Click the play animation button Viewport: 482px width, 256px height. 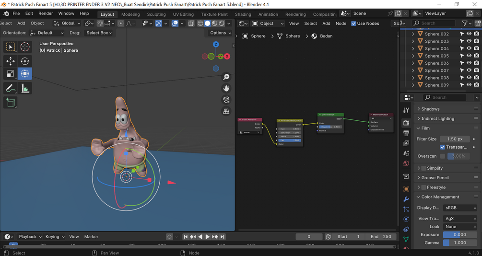click(208, 237)
